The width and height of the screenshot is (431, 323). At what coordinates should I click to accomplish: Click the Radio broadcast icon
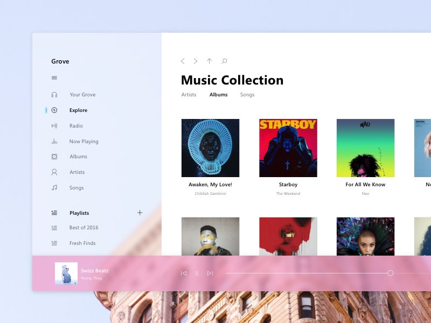point(54,126)
